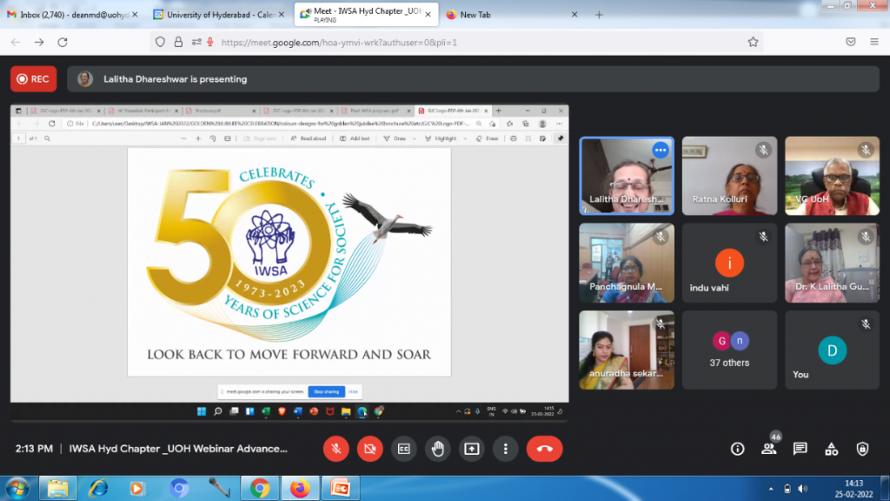
Task: Select anuradha sekar's video tile
Action: click(627, 350)
